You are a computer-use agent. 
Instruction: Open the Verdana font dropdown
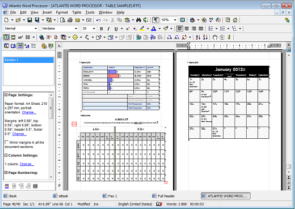pos(76,29)
